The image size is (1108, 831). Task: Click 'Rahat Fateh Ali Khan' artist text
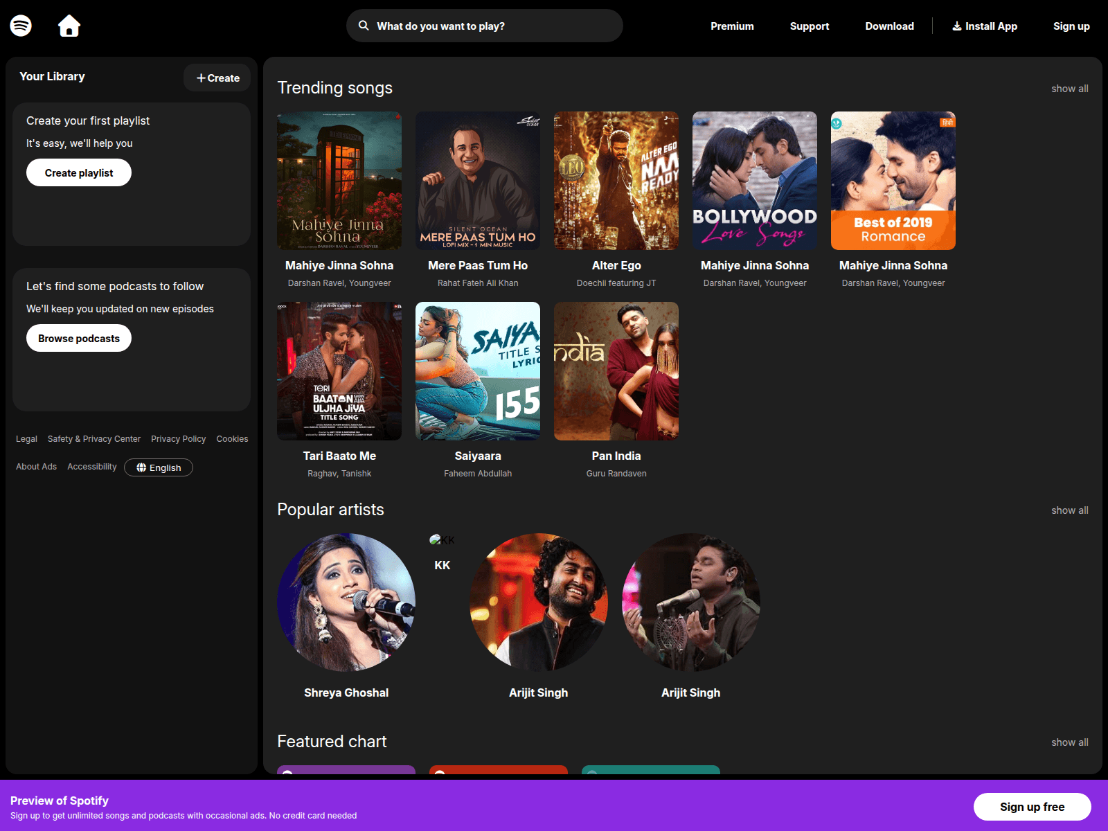[478, 283]
